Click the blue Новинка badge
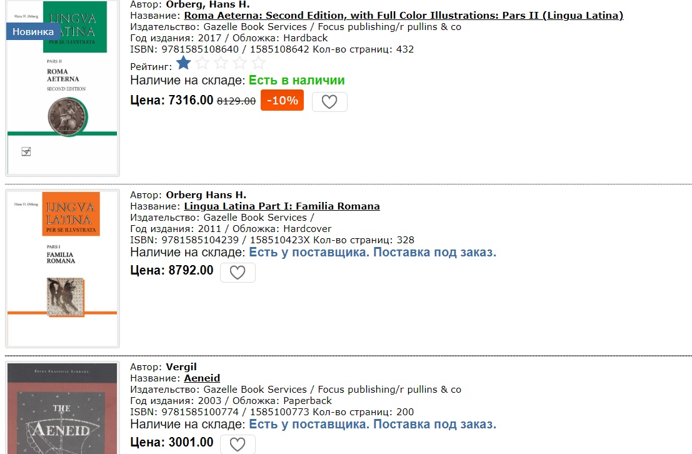The height and width of the screenshot is (454, 692). click(x=33, y=31)
